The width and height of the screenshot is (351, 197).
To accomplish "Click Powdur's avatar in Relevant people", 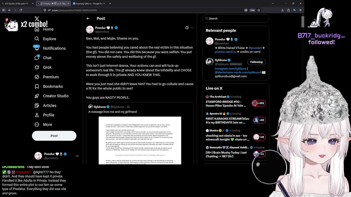I will coord(210,41).
